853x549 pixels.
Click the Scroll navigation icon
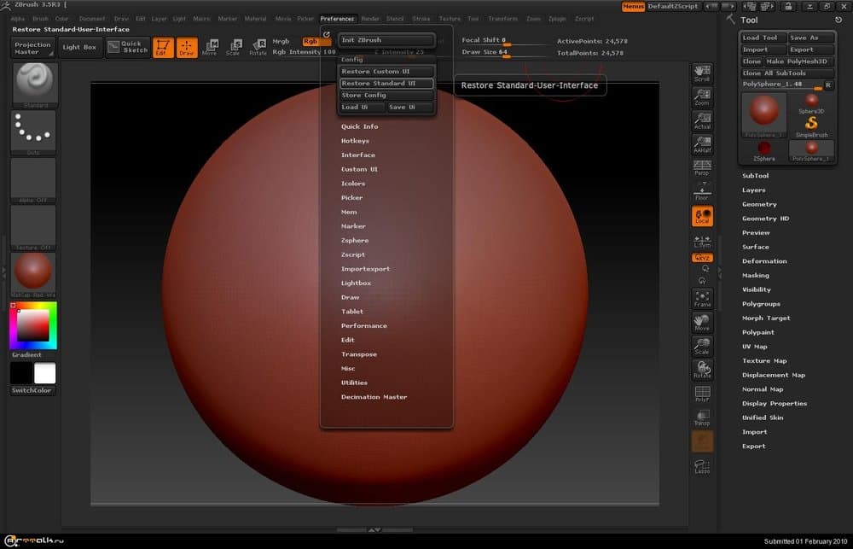[x=702, y=73]
